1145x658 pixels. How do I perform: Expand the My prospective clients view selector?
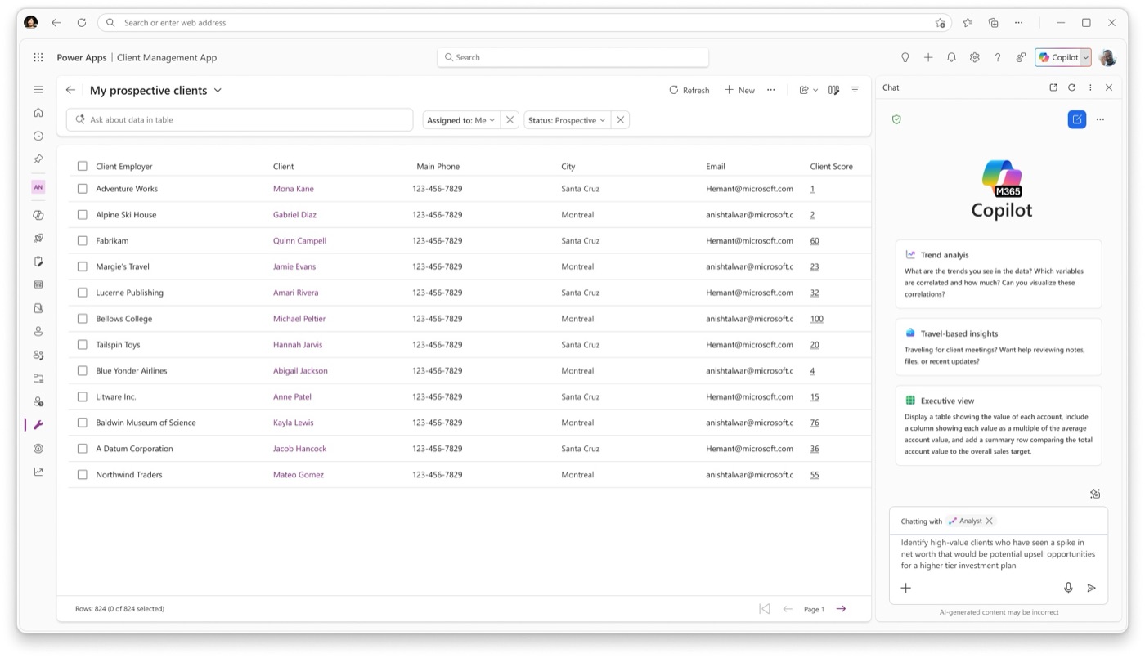point(218,90)
